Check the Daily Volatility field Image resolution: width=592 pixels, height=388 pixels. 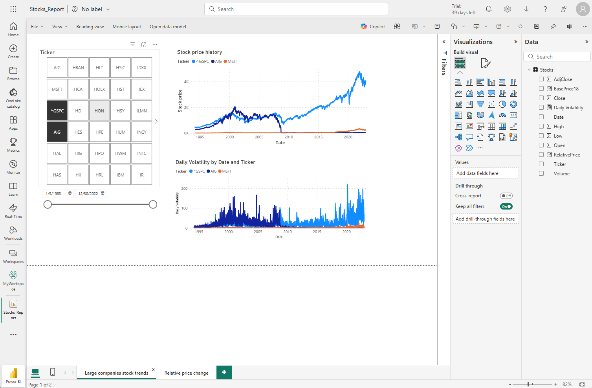[541, 107]
